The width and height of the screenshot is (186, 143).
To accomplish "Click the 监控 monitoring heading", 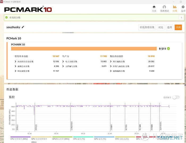I will (x=12, y=97).
